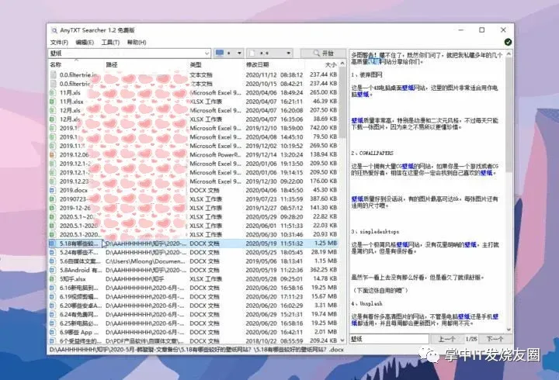Image resolution: width=559 pixels, height=380 pixels.
Task: Click Word icon of 6.25新电脑必 row
Action: (x=53, y=323)
